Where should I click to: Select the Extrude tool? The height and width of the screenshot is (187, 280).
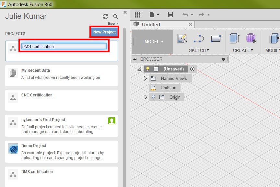[234, 39]
